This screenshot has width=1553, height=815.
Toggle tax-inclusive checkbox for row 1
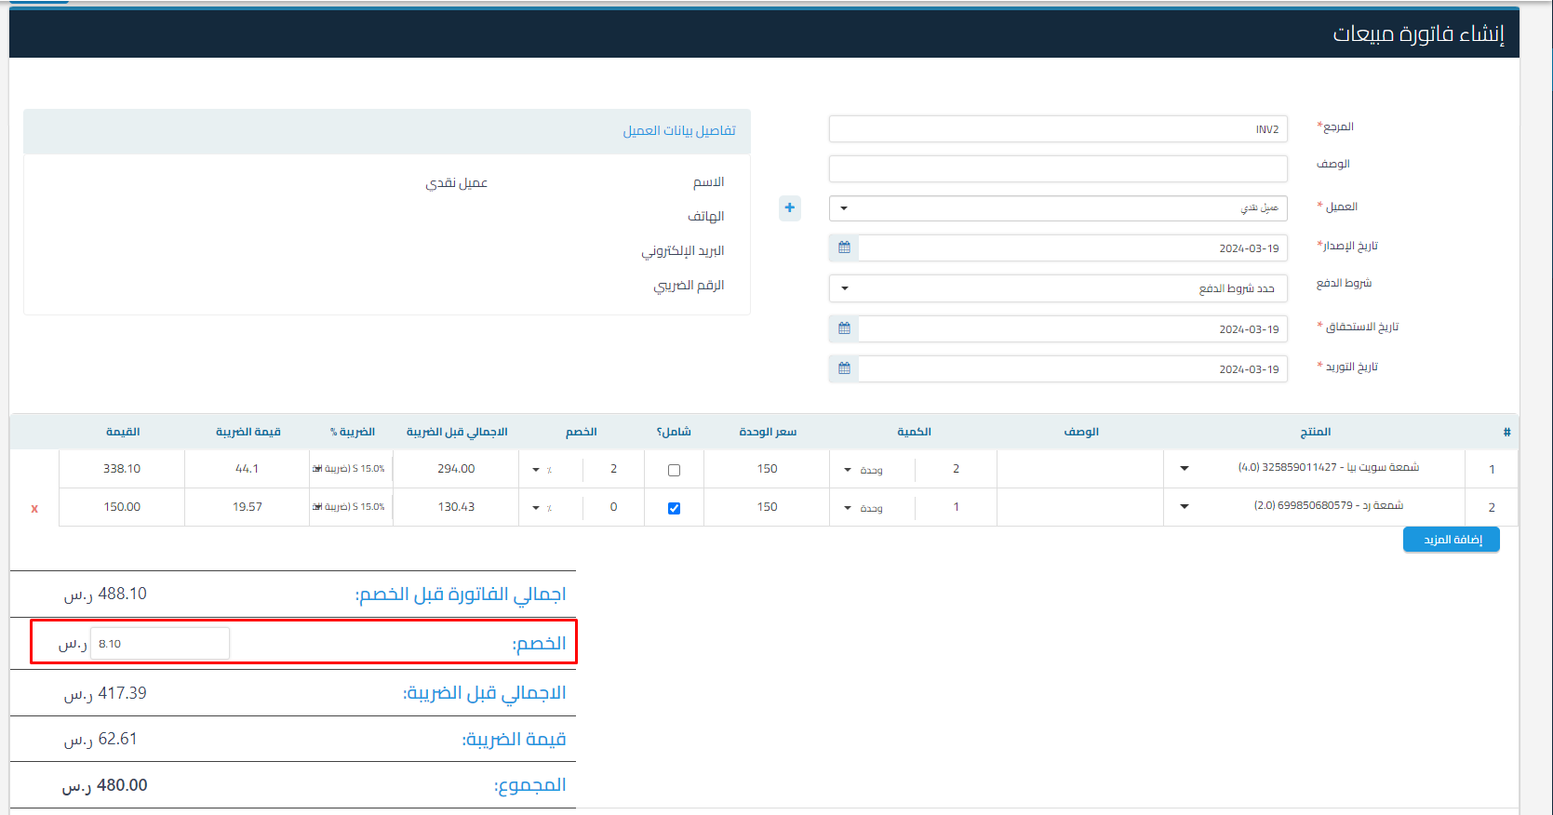[x=674, y=470]
